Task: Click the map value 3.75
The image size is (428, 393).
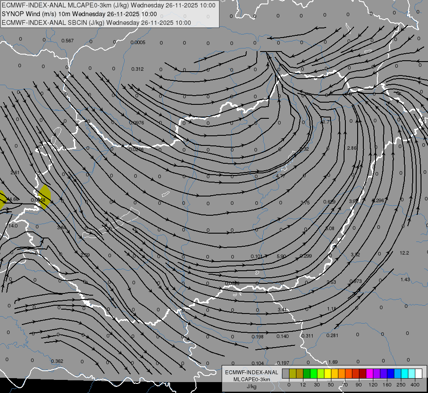Action: 305,202
